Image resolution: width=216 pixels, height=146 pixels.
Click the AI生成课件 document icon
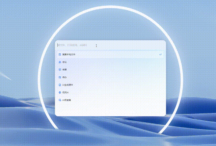tap(60, 85)
